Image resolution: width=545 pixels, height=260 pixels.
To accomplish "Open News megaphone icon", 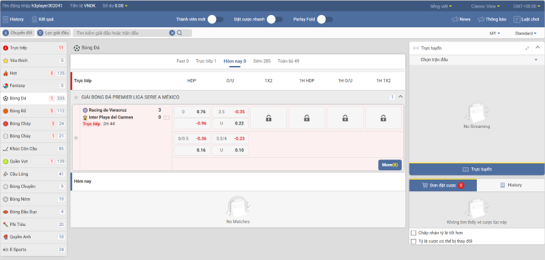I will pos(454,20).
